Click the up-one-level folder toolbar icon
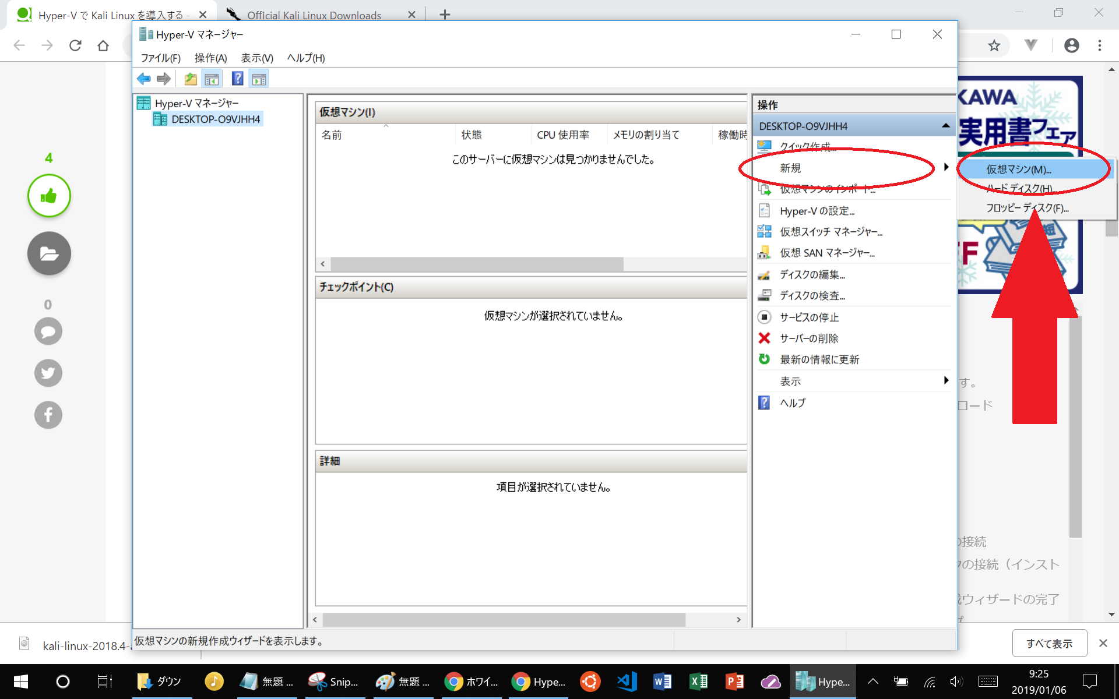The width and height of the screenshot is (1119, 699). 190,79
